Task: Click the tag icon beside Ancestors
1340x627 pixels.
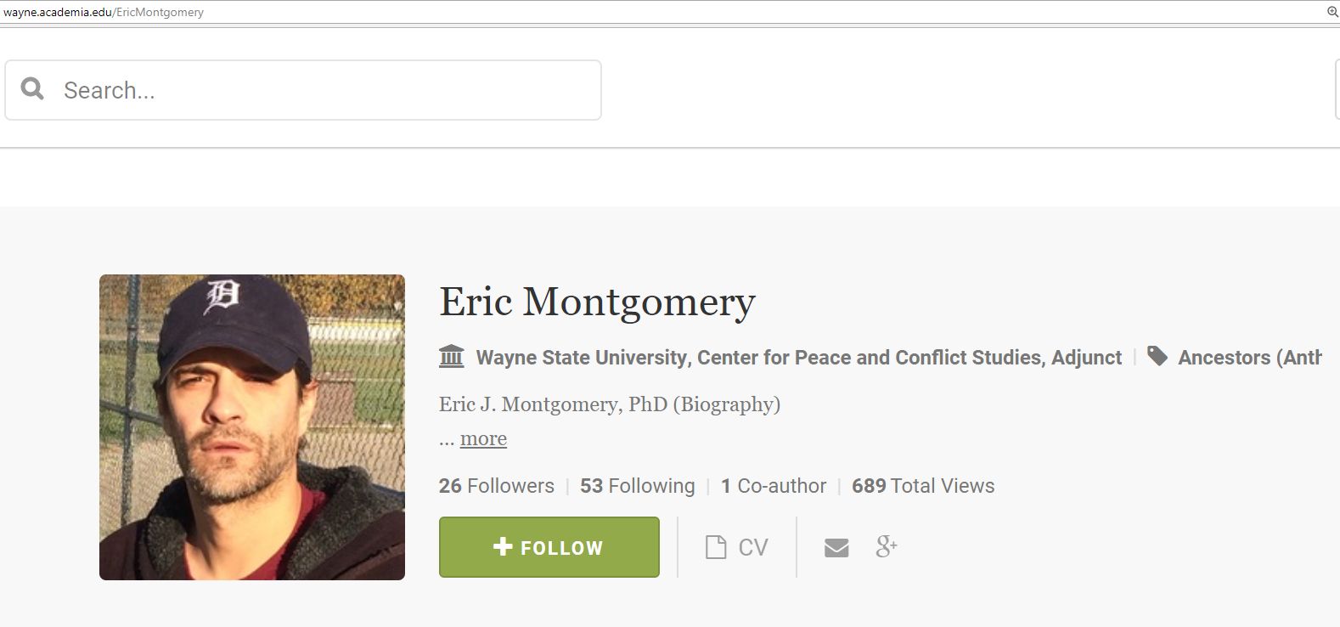Action: 1158,357
